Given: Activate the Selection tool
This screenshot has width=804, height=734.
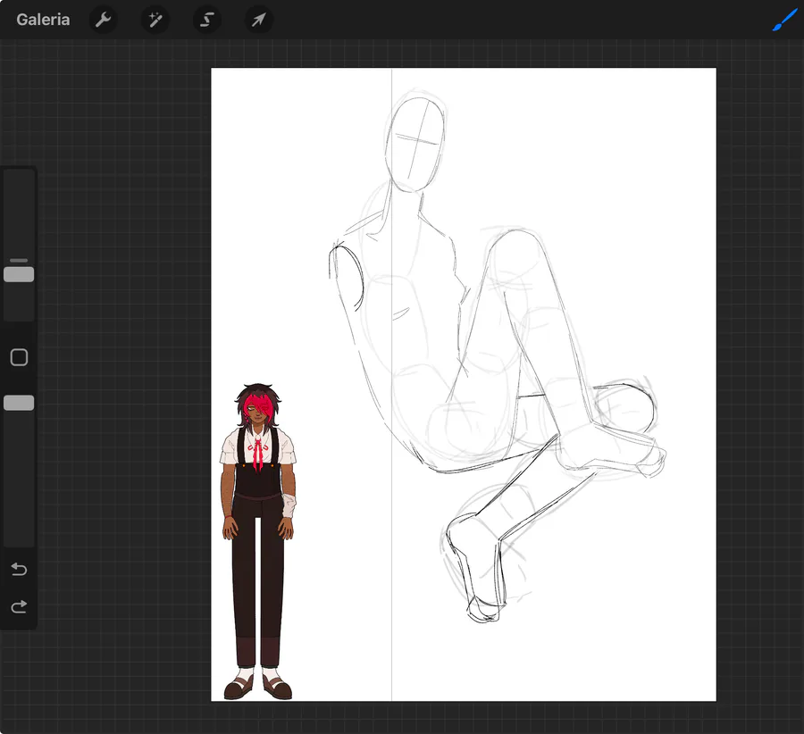Looking at the screenshot, I should click(207, 20).
